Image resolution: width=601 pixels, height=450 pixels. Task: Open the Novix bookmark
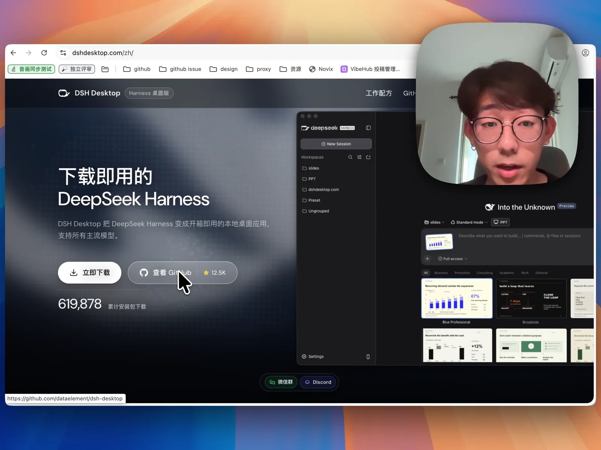[x=321, y=69]
